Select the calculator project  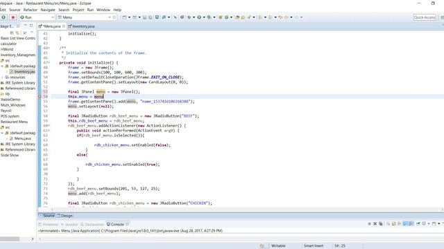tap(8, 44)
